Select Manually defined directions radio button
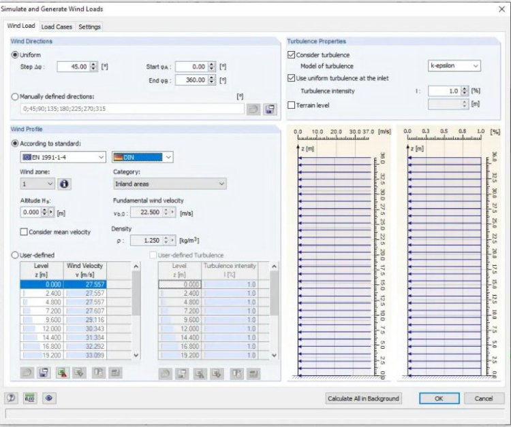This screenshot has height=427, width=511. coord(15,97)
